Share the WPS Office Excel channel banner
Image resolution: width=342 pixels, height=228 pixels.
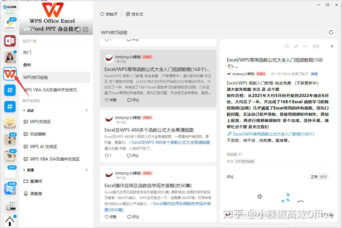click(78, 29)
